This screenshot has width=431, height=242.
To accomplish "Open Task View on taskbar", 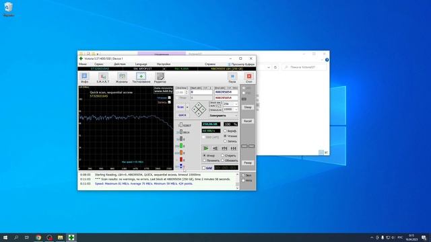I will pyautogui.click(x=27, y=237).
